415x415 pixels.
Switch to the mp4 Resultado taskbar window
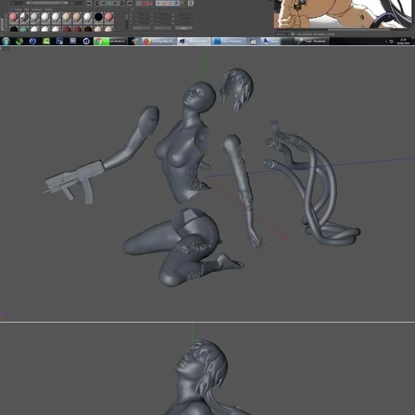pyautogui.click(x=312, y=41)
